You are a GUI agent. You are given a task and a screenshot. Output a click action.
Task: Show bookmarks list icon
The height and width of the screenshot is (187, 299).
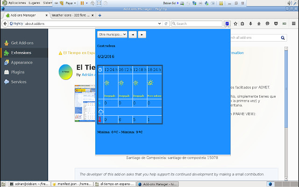click(x=242, y=24)
